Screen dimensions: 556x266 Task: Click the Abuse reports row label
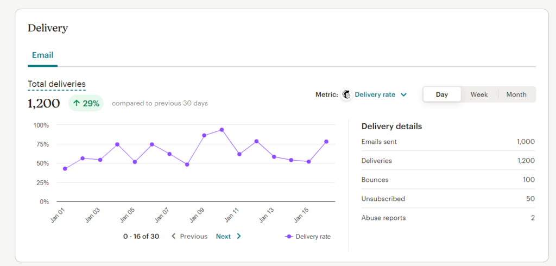click(383, 218)
